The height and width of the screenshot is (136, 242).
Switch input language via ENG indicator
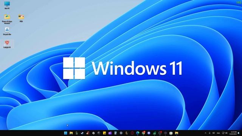click(219, 133)
